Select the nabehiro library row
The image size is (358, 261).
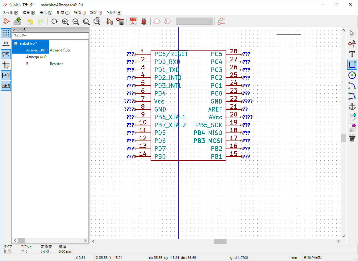pyautogui.click(x=31, y=43)
